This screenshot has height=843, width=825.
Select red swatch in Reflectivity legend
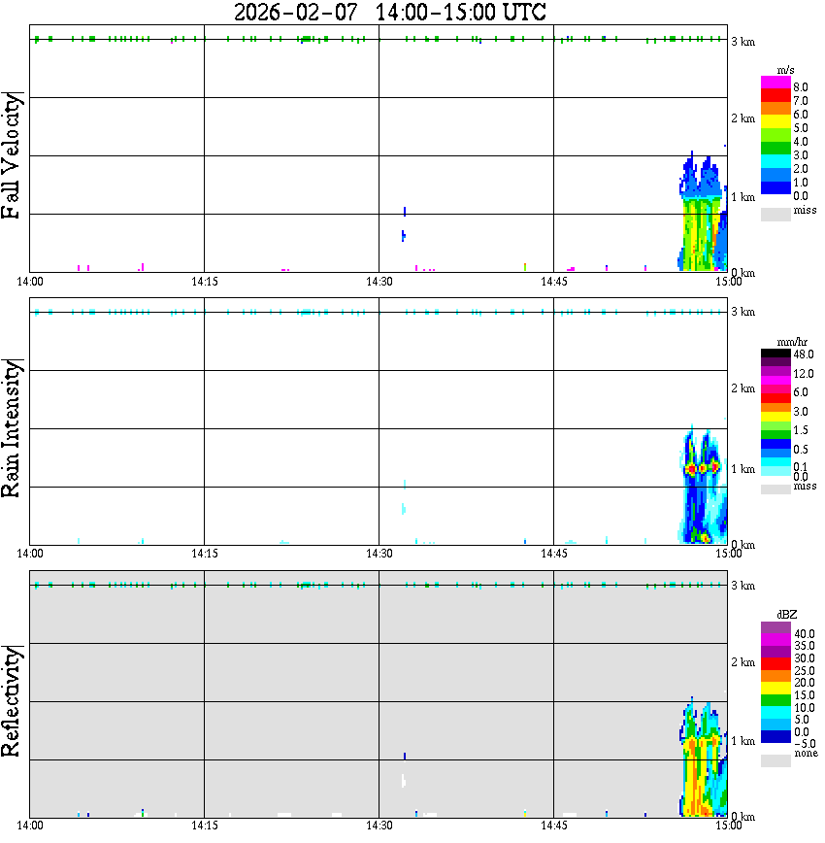click(x=775, y=663)
